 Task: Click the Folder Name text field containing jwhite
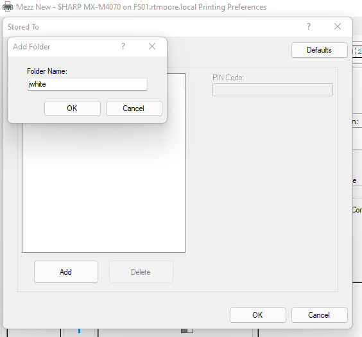coord(87,84)
